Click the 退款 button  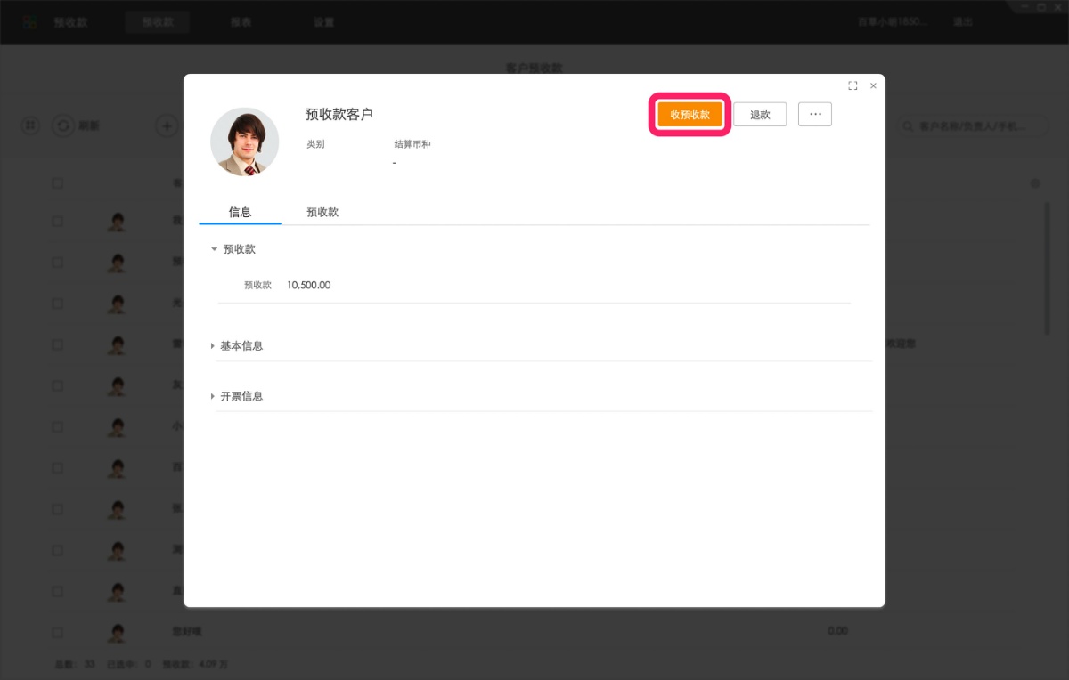click(760, 115)
